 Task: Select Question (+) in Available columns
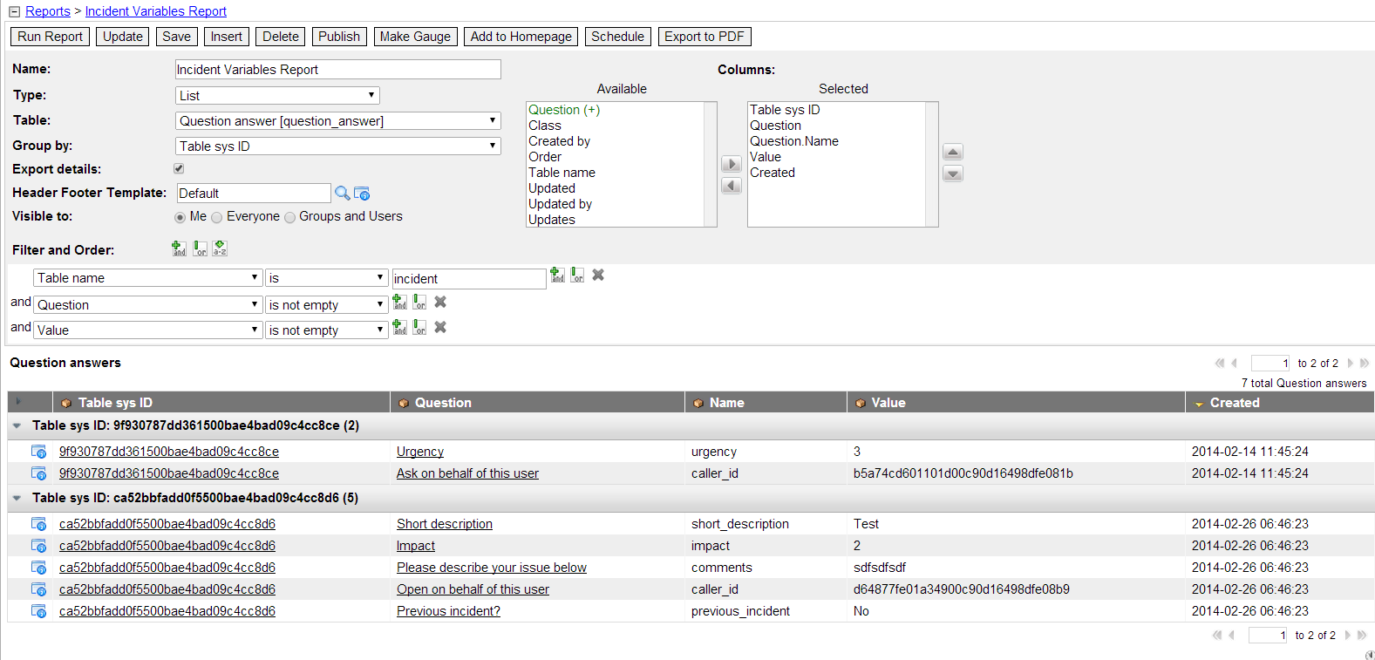[564, 110]
